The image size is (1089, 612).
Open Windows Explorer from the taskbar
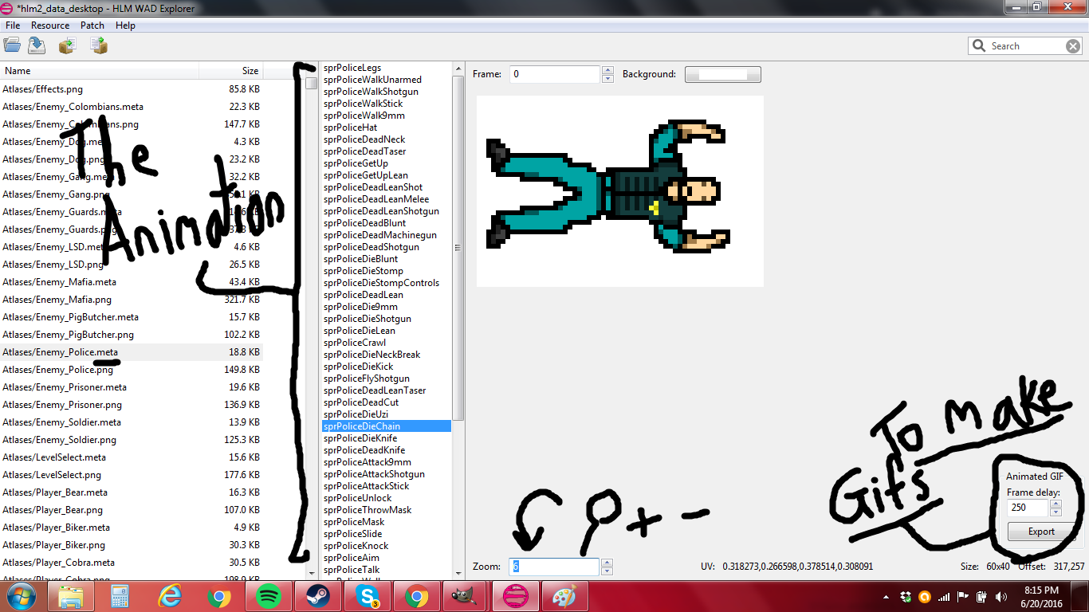tap(71, 596)
